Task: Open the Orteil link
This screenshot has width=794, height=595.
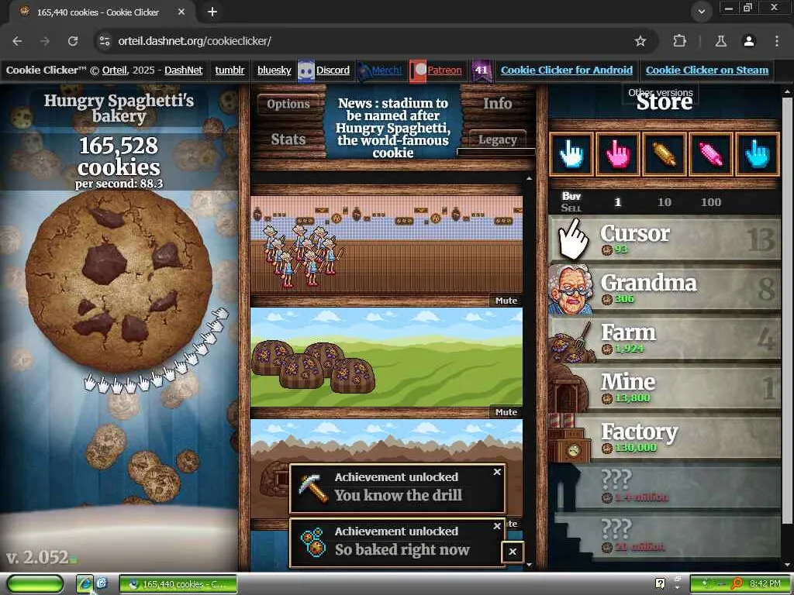Action: click(115, 71)
